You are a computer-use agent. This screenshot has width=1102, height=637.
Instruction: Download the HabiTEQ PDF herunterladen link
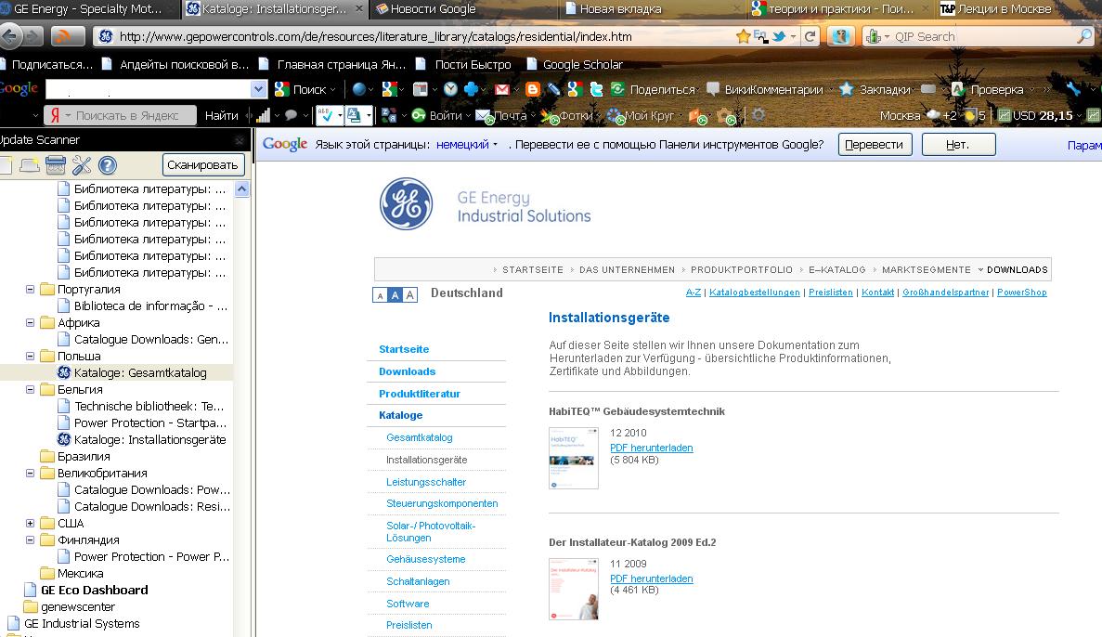coord(652,448)
